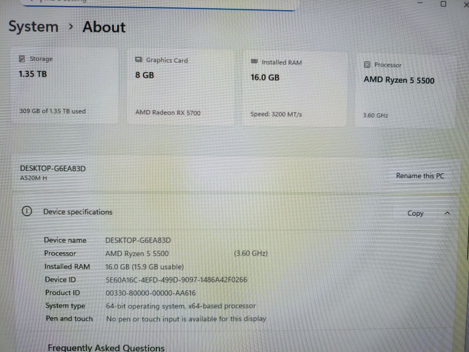Click the Device ID label
Screen dimensions: 469x352
pyautogui.click(x=60, y=280)
